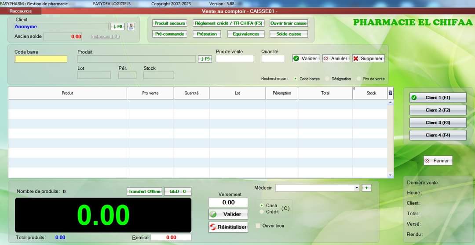The height and width of the screenshot is (245, 475).
Task: Click the Instances (0) link
Action: [106, 36]
